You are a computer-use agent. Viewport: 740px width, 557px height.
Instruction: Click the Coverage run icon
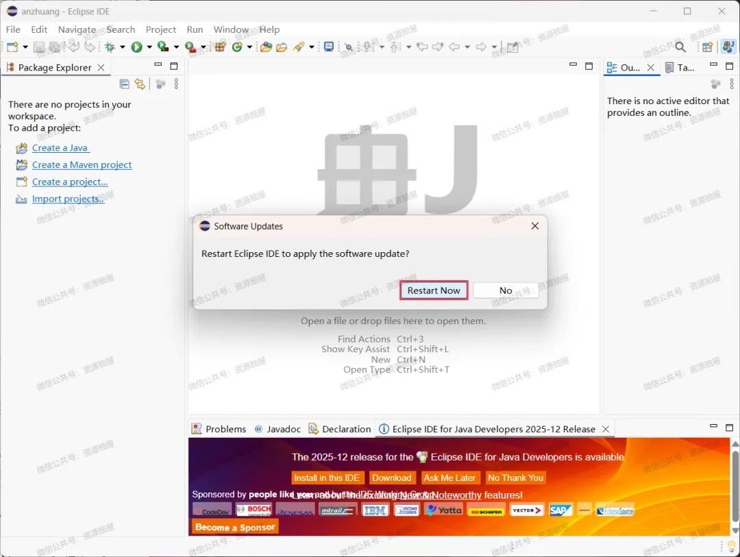163,47
